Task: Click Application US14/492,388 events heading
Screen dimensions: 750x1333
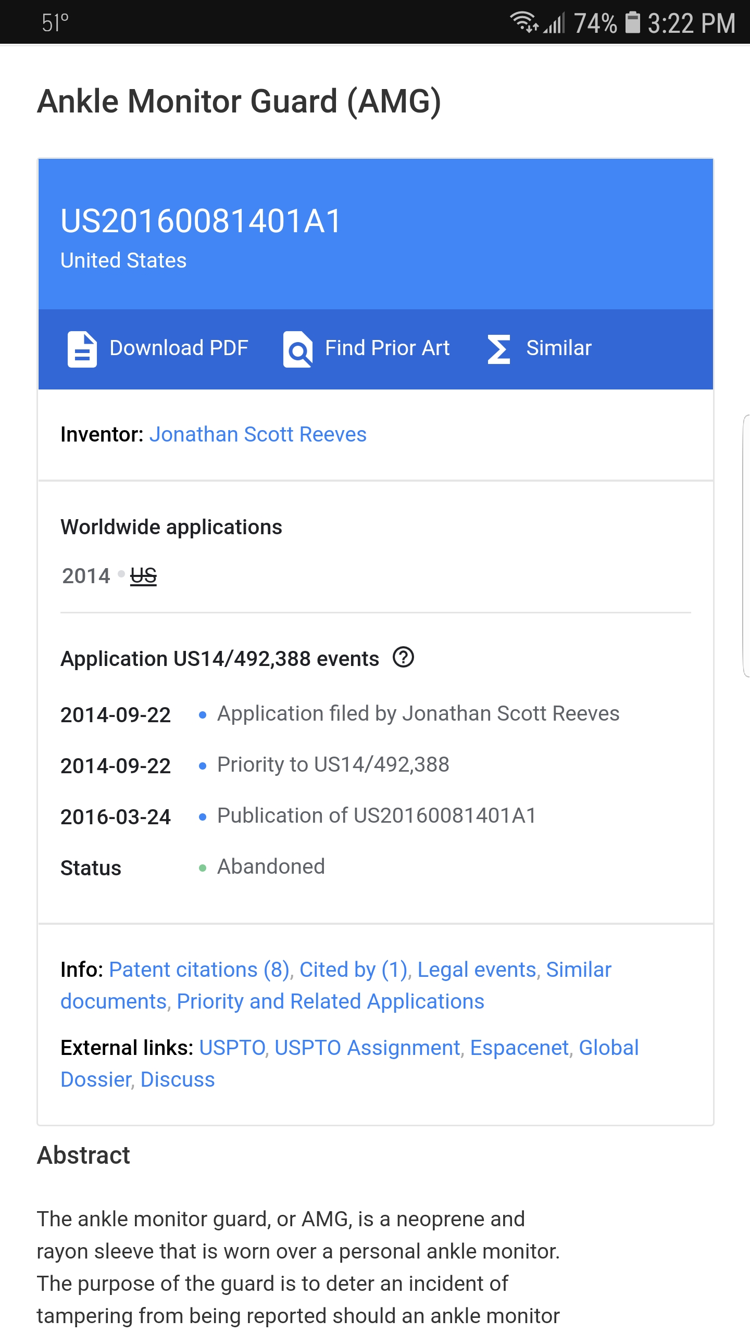Action: point(220,659)
